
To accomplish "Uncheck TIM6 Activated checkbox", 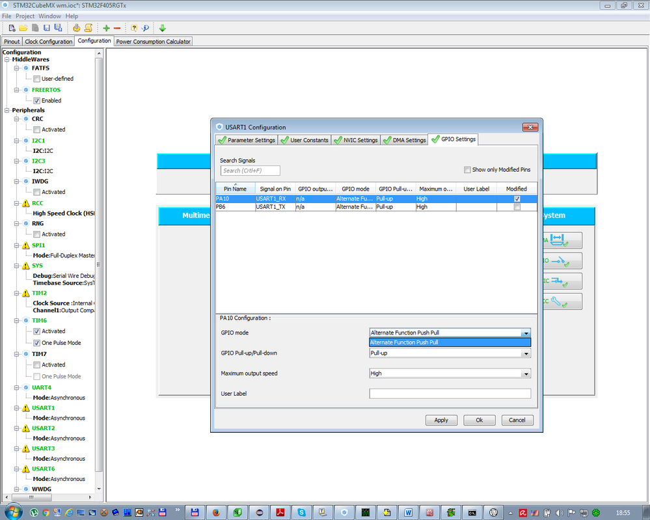I will pos(37,331).
